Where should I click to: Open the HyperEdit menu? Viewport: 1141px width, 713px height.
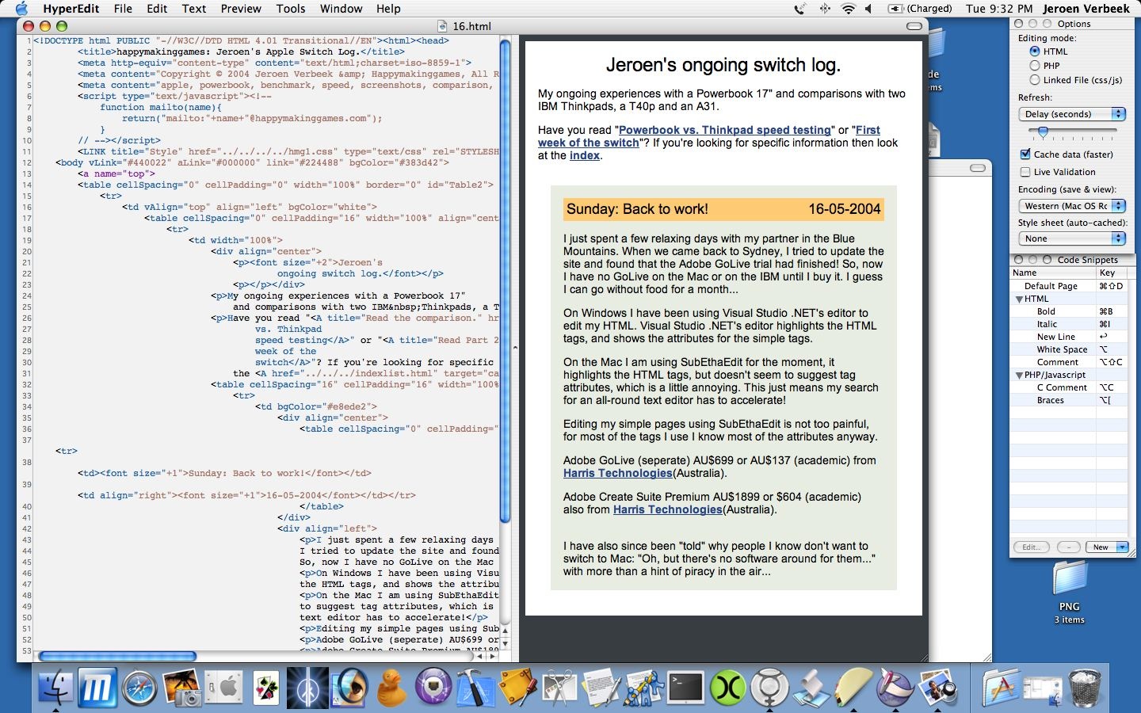click(x=73, y=9)
